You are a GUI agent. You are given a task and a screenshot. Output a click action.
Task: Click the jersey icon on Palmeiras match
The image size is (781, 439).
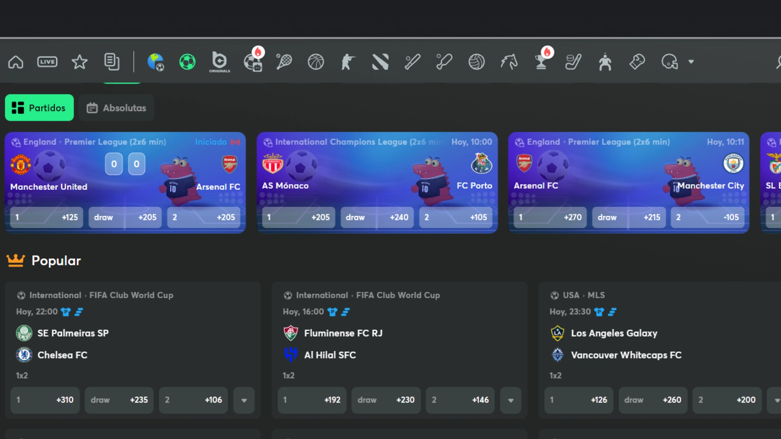click(65, 312)
